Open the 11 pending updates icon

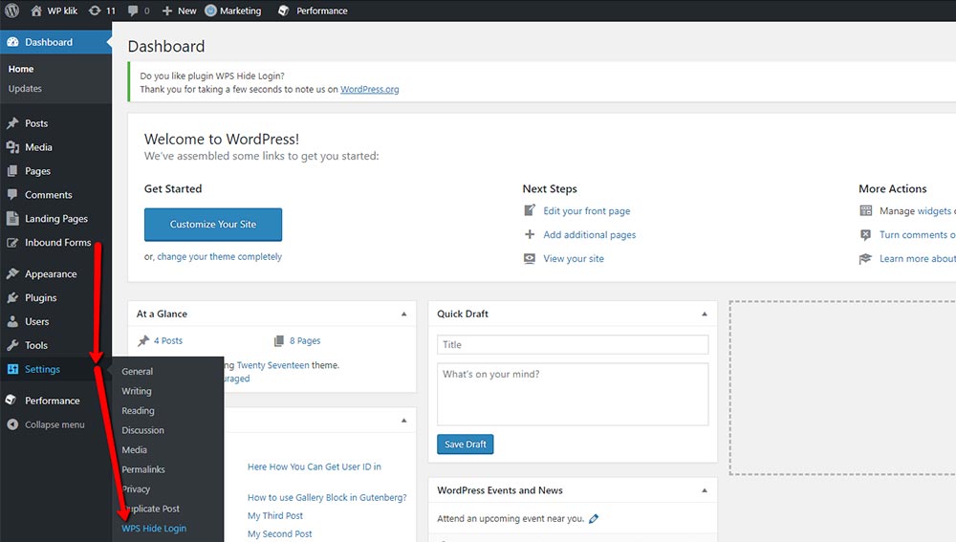[x=95, y=11]
